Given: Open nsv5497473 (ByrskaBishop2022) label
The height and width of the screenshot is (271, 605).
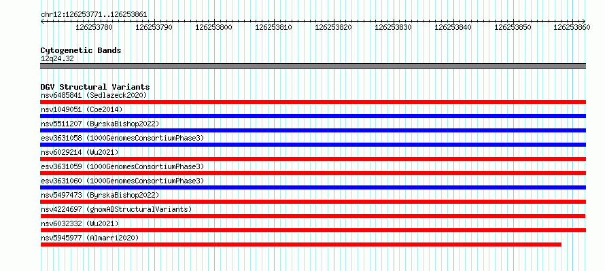Looking at the screenshot, I should (x=100, y=195).
